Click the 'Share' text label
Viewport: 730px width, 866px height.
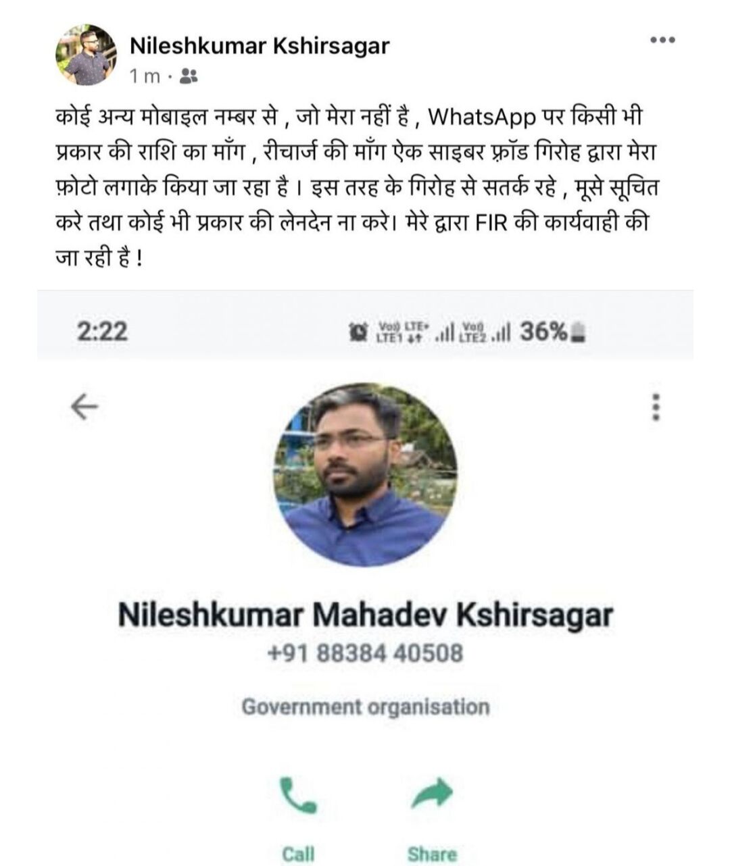point(432,854)
